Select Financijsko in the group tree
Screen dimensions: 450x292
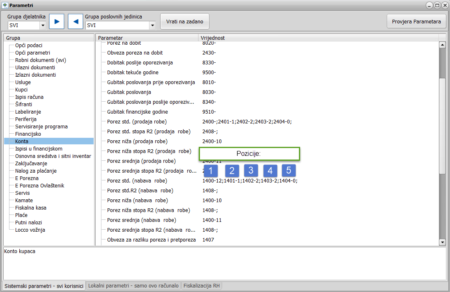(x=28, y=134)
